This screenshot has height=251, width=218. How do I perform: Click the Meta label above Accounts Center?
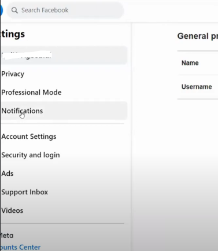pyautogui.click(x=7, y=235)
